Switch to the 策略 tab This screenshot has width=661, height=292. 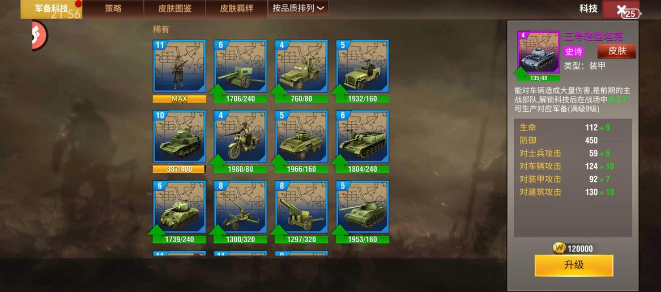(x=113, y=9)
